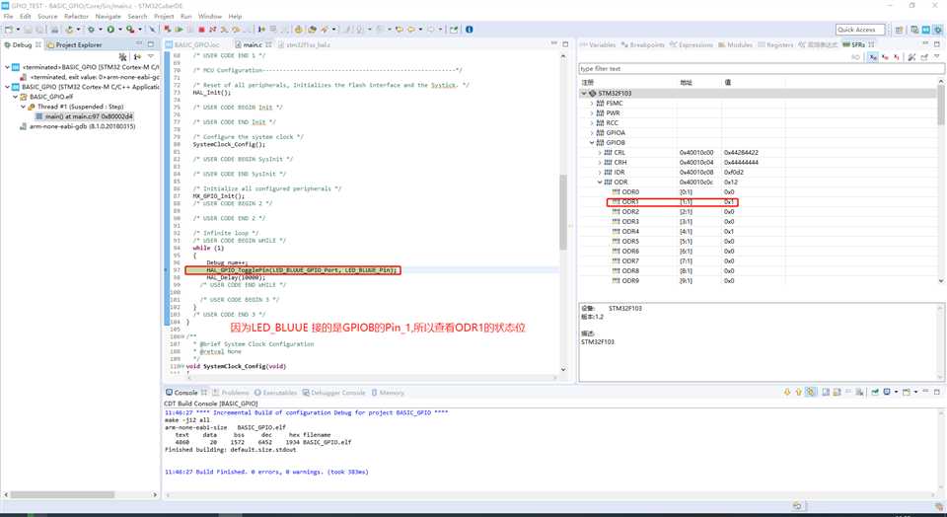Click the Debug view settings tool icon
The width and height of the screenshot is (947, 517).
click(122, 56)
